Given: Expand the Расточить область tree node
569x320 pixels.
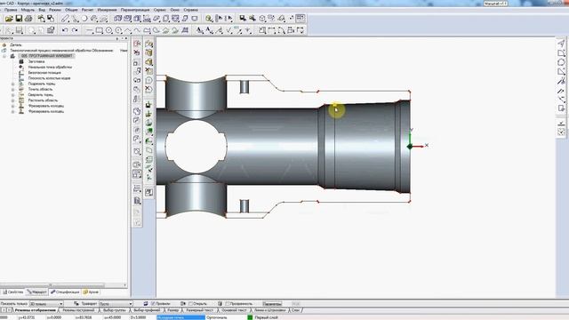Looking at the screenshot, I should pyautogui.click(x=13, y=100).
